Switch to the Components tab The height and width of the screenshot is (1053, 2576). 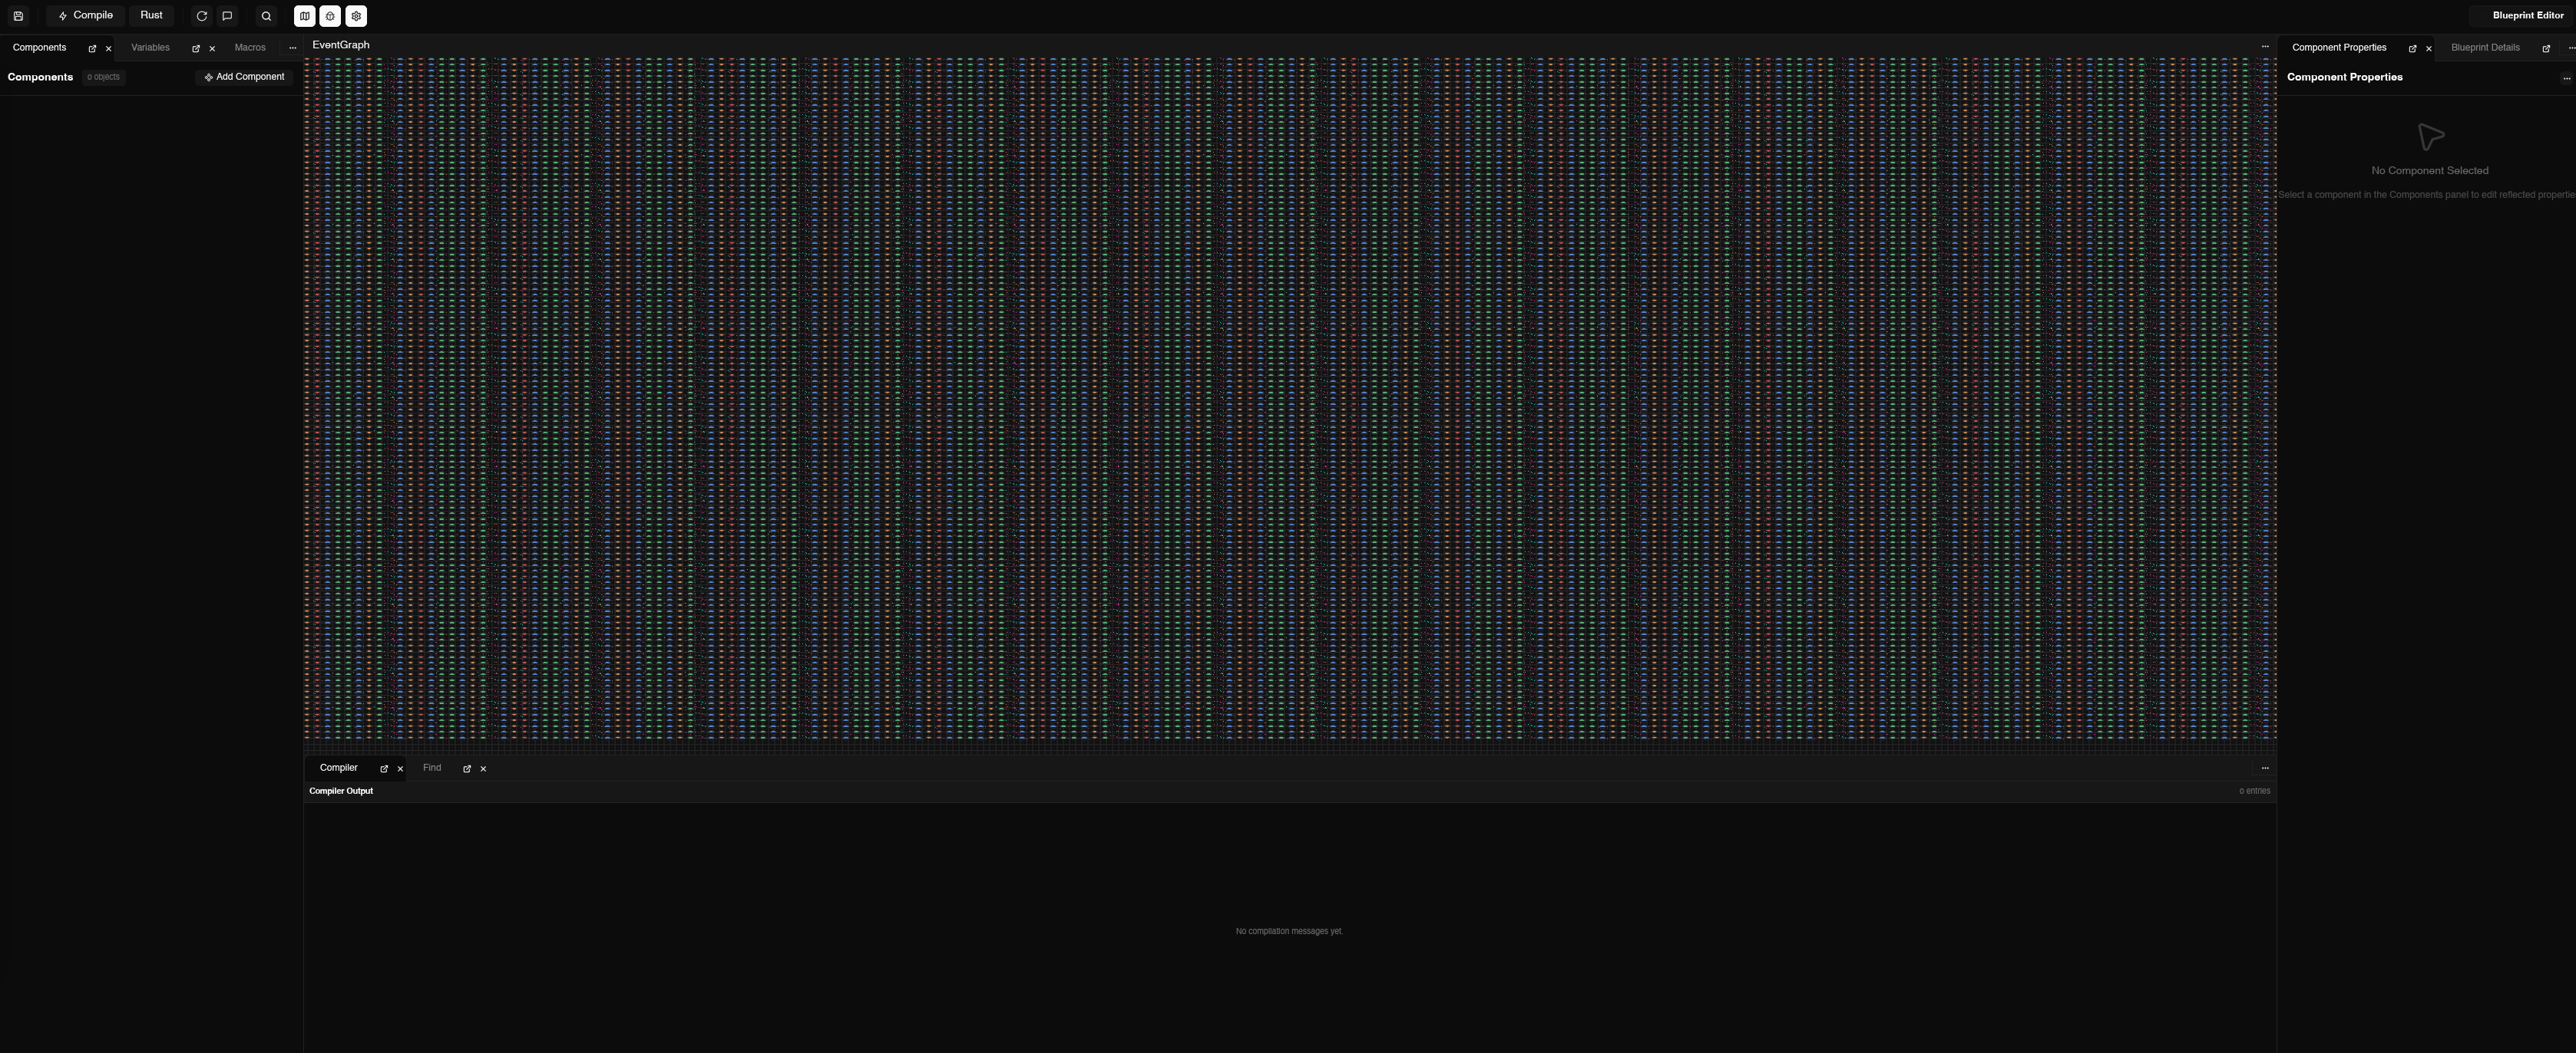(39, 48)
